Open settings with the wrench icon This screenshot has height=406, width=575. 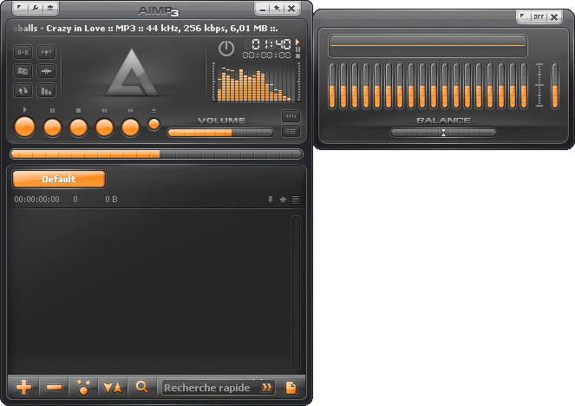(x=36, y=8)
